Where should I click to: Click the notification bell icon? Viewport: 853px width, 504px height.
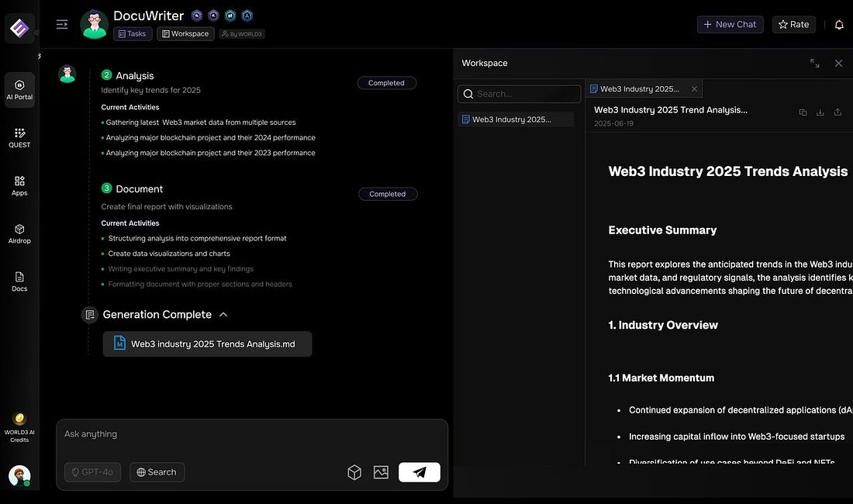click(838, 25)
